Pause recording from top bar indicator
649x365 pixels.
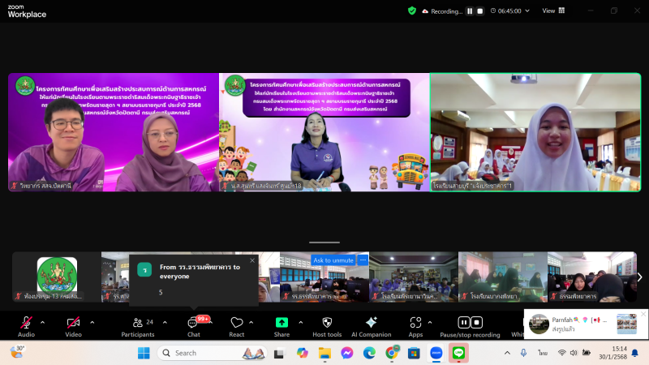[470, 11]
